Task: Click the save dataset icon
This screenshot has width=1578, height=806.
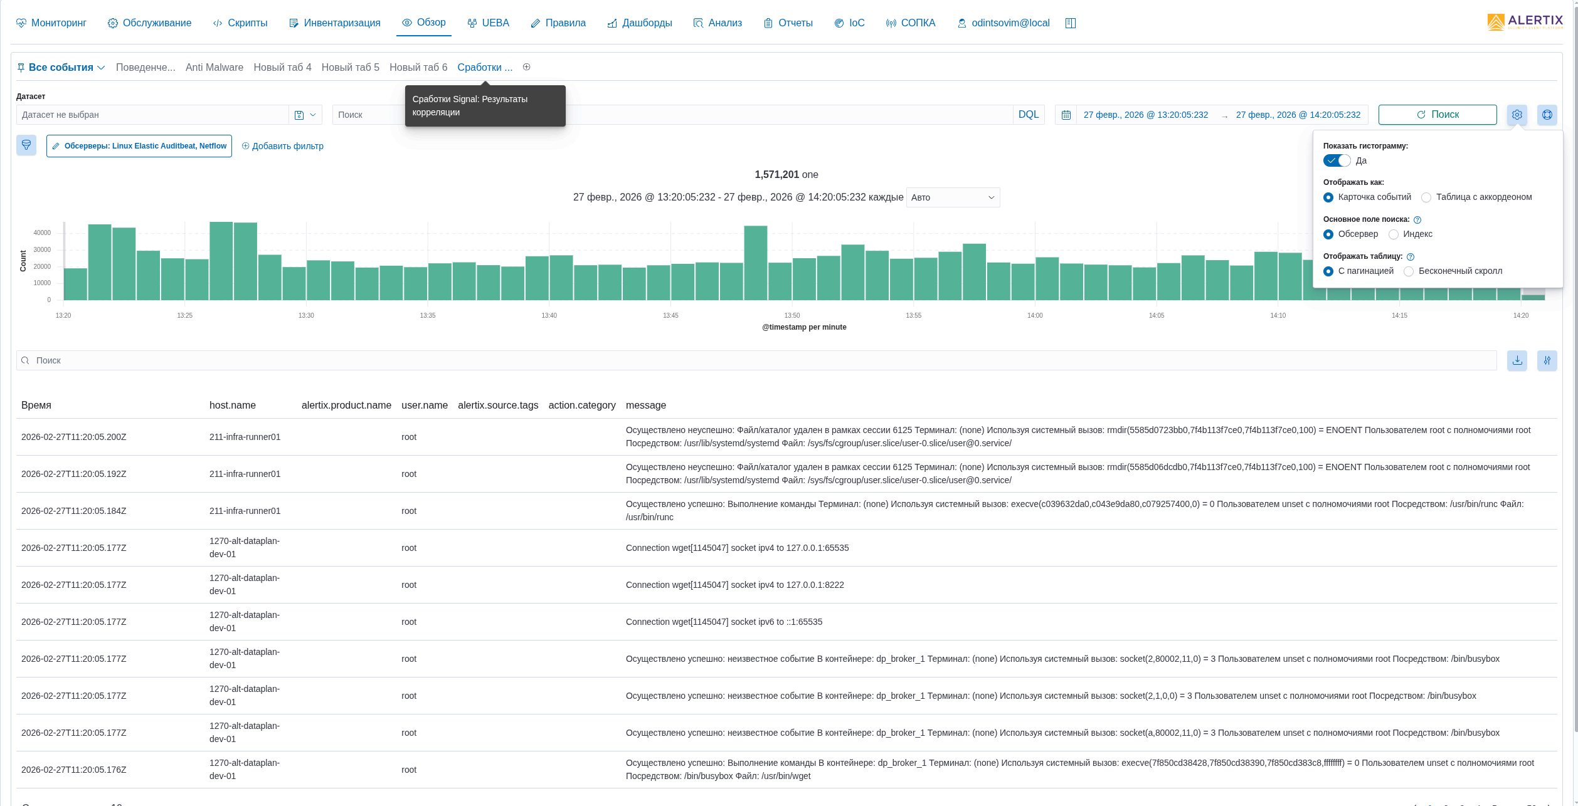Action: pyautogui.click(x=299, y=115)
